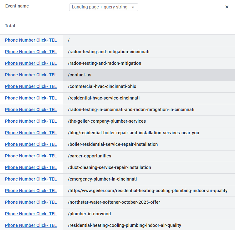Open Phone Number Click- TEL link for /radon-testing-and-mitigation-cincinnati
The height and width of the screenshot is (230, 235).
coord(31,52)
